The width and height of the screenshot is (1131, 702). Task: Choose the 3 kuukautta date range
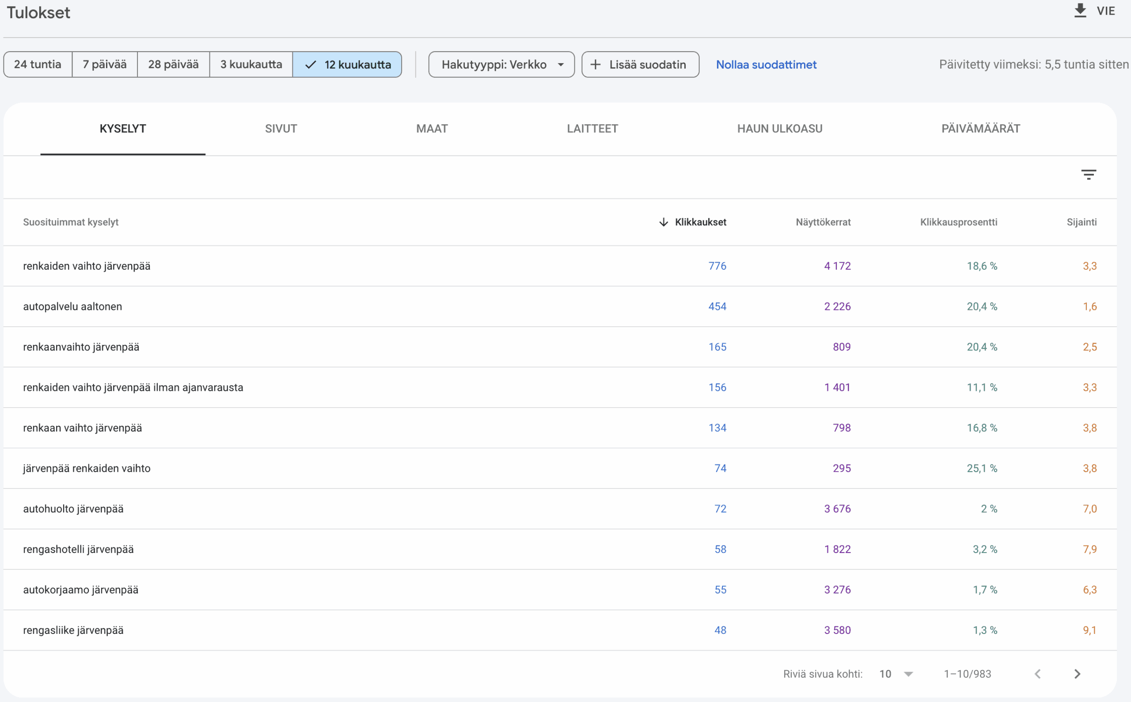pyautogui.click(x=251, y=65)
